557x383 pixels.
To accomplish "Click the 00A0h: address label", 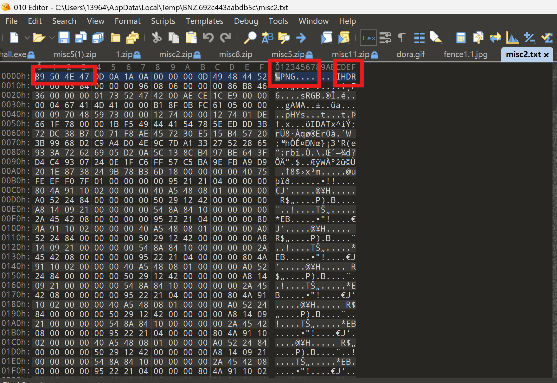I will coord(16,171).
